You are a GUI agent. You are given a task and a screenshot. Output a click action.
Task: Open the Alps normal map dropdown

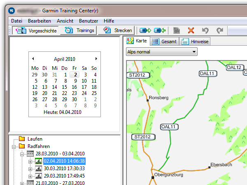[161, 52]
